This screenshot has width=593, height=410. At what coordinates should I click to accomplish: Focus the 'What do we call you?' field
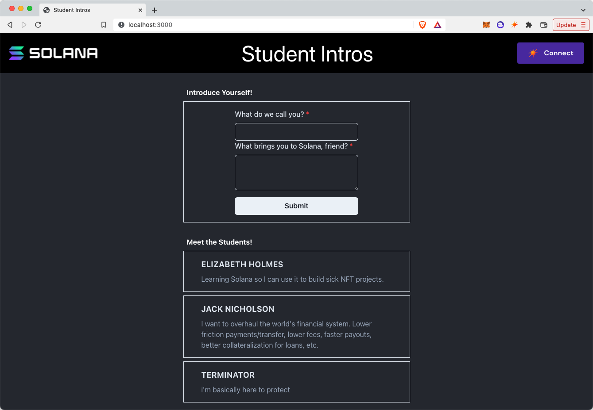point(296,131)
